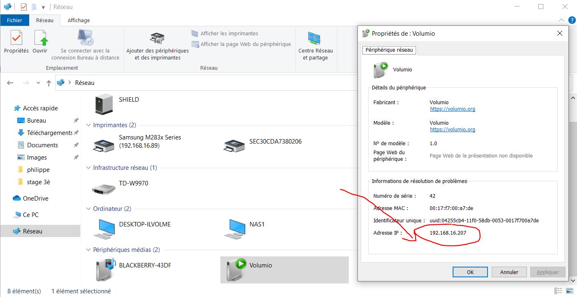The image size is (577, 297).
Task: Go forward with the right arrow
Action: point(25,83)
